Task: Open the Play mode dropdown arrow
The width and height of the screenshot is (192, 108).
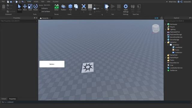Action: click(107, 12)
